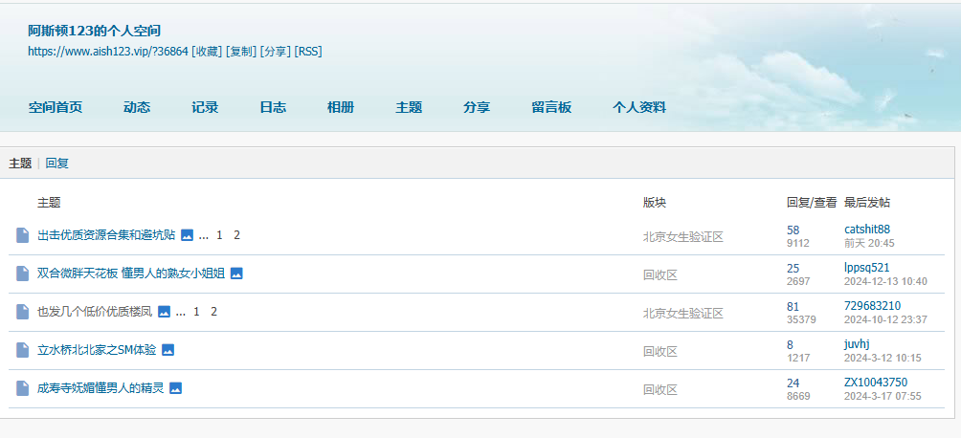Click the image attachment icon in catshit88's row
Image resolution: width=961 pixels, height=438 pixels.
[x=187, y=235]
